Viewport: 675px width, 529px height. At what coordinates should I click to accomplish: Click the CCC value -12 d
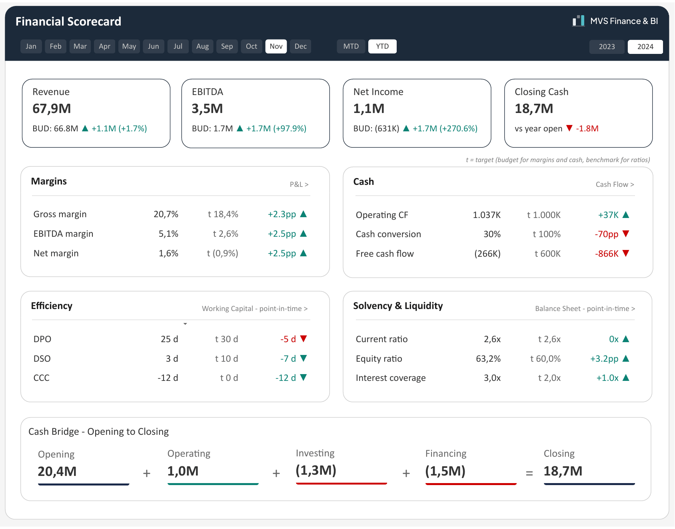[168, 378]
